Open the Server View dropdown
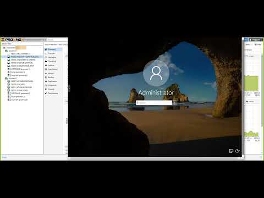Image resolution: width=264 pixels, height=198 pixels. point(21,44)
